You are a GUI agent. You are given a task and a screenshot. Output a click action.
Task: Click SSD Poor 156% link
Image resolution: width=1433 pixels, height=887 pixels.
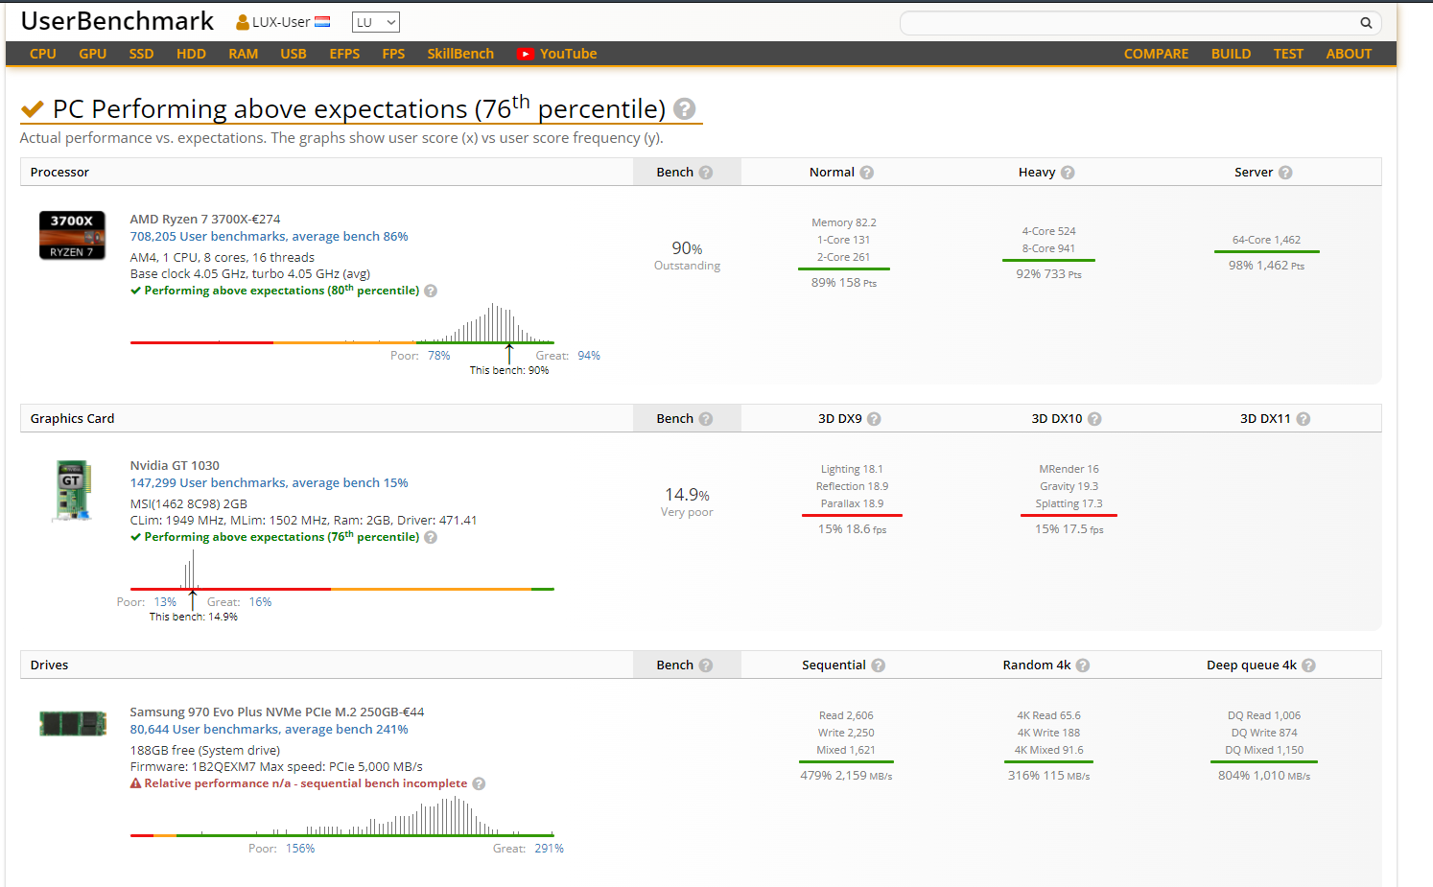pos(300,849)
